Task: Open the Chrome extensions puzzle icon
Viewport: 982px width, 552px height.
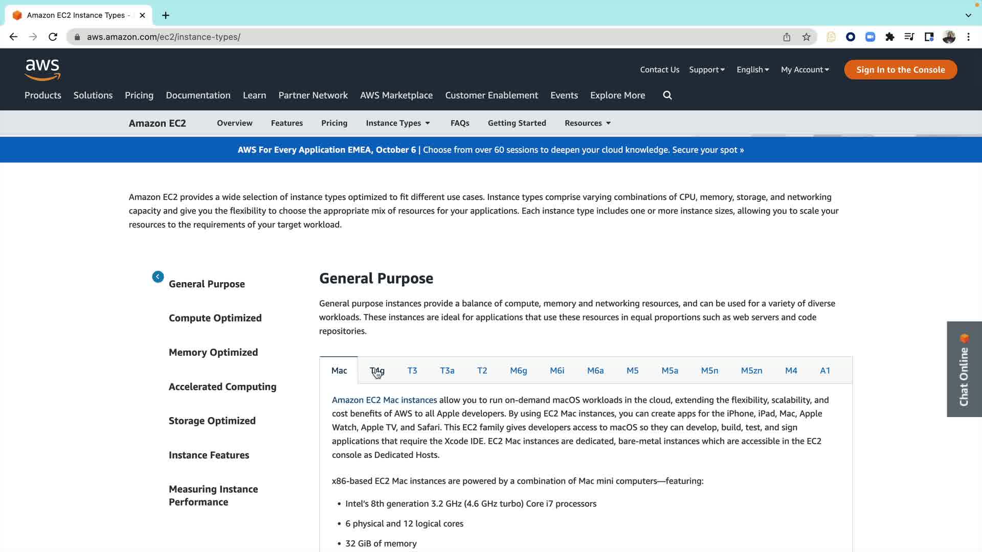Action: coord(890,37)
